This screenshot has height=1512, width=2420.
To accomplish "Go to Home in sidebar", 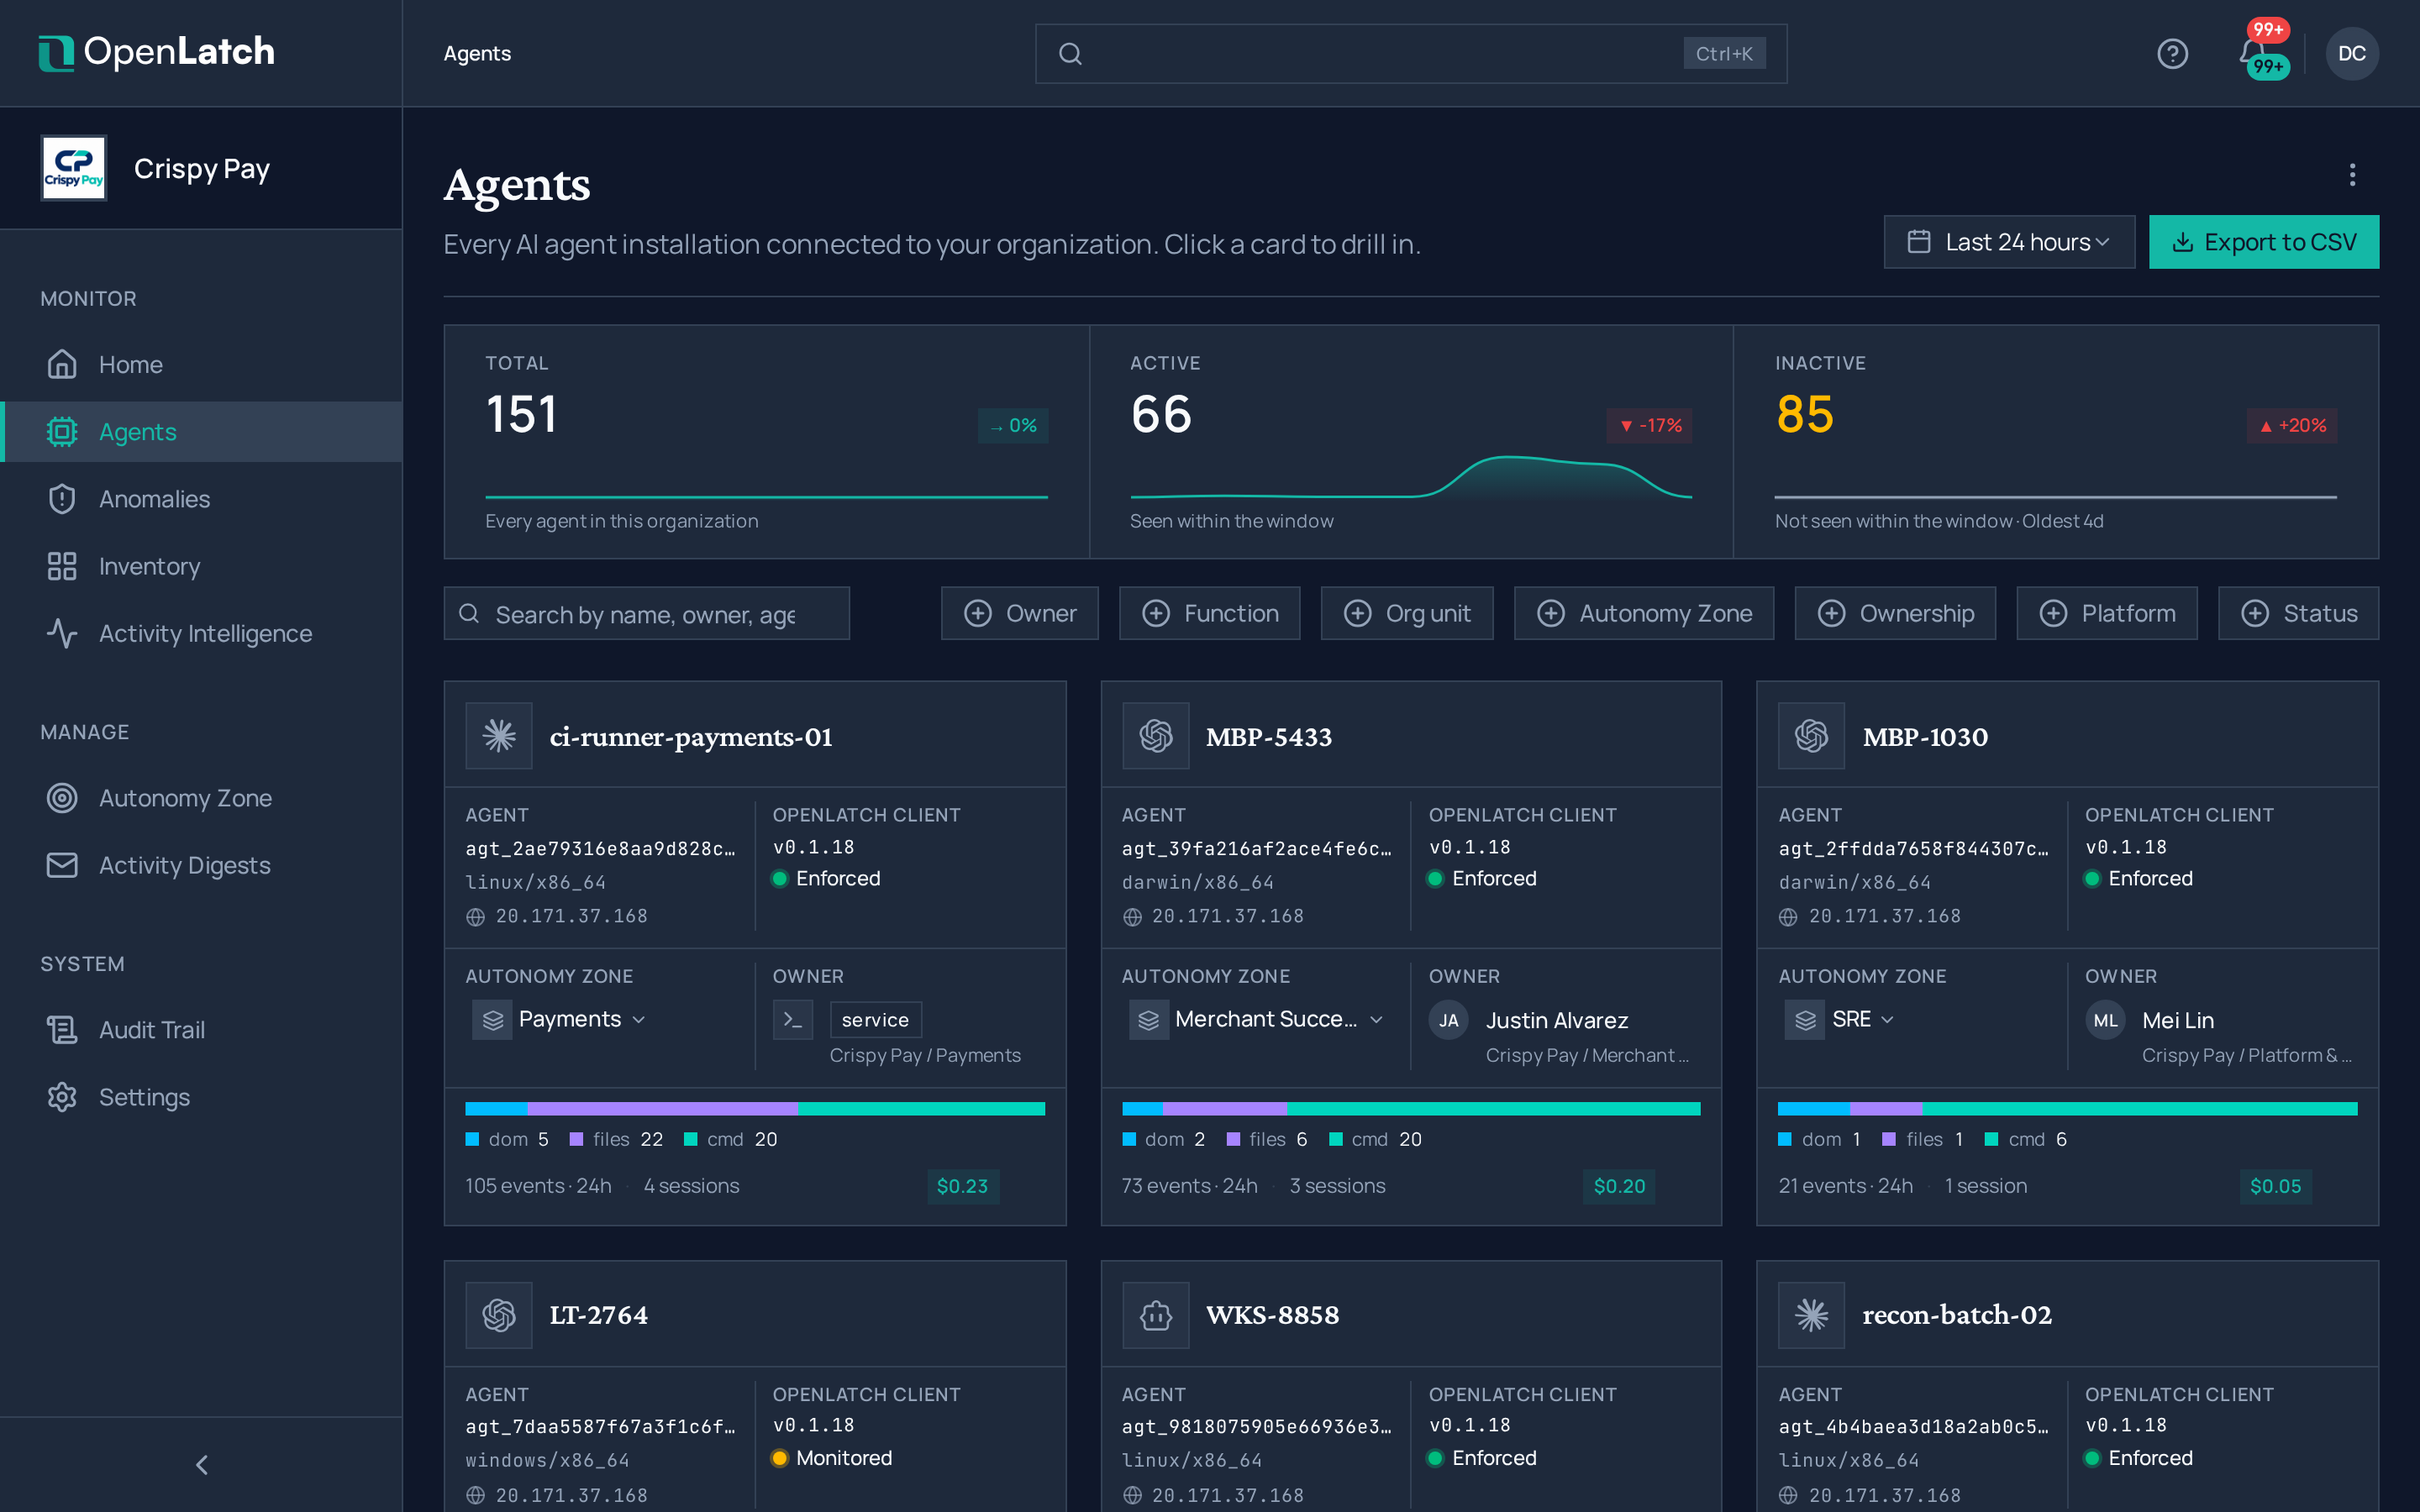I will pos(201,365).
